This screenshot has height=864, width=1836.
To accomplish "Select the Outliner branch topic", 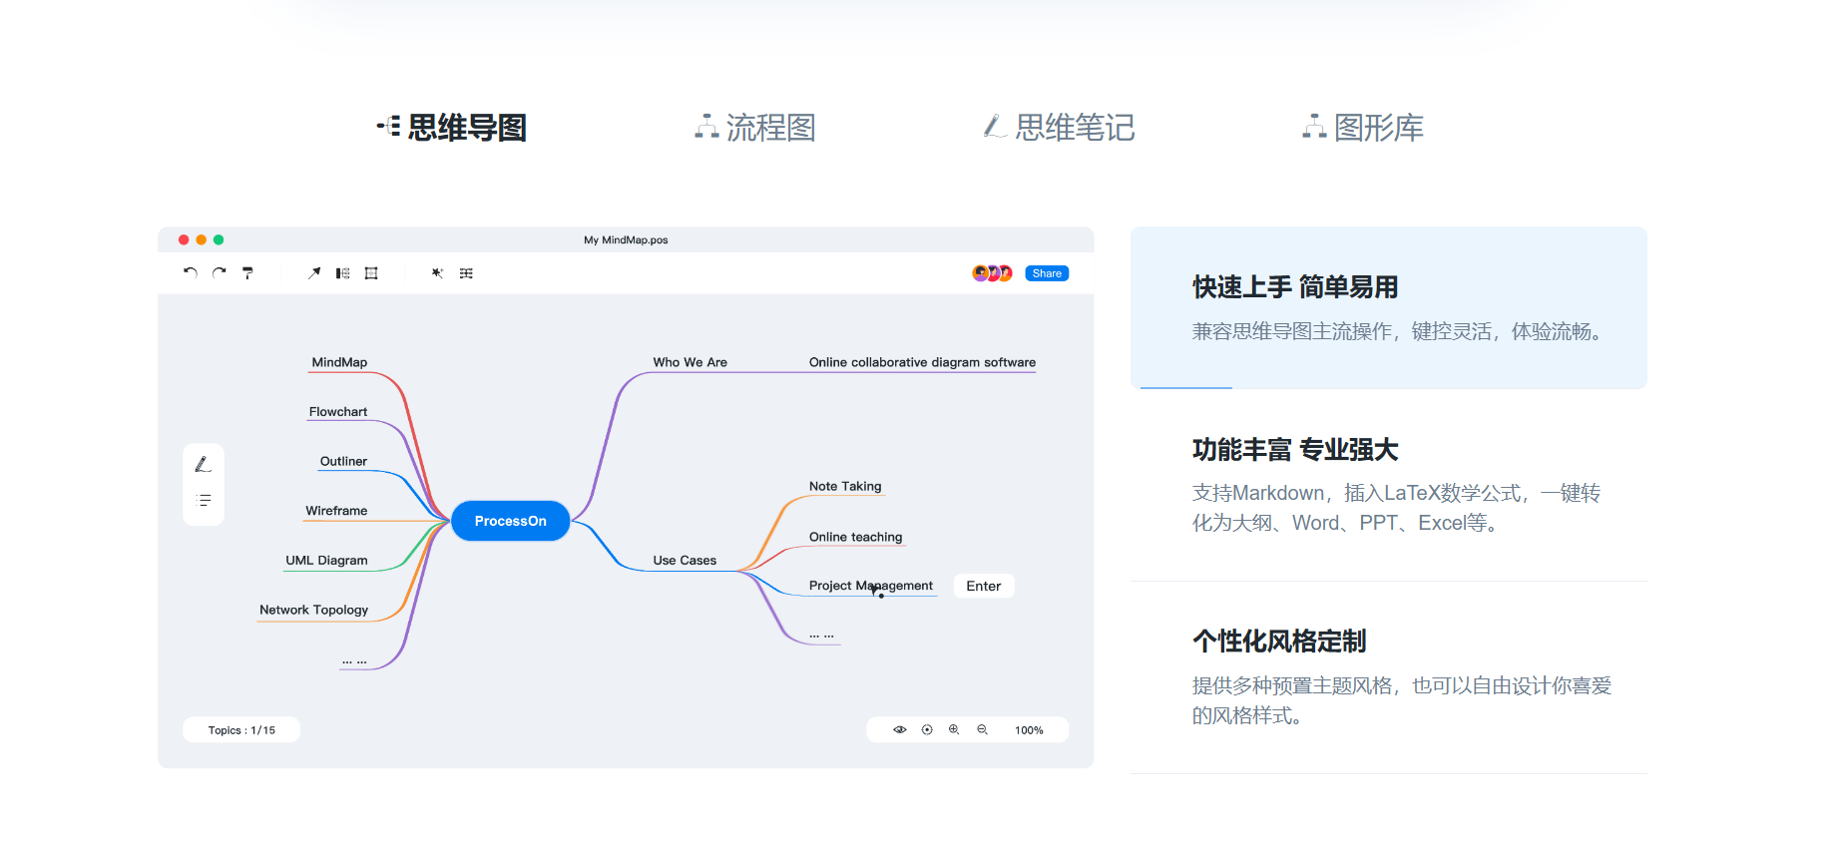I will click(x=343, y=461).
